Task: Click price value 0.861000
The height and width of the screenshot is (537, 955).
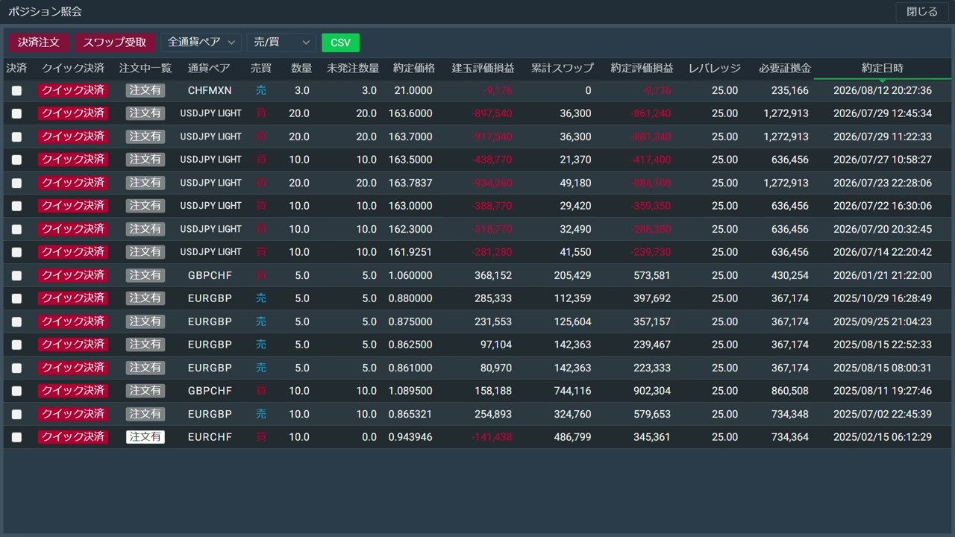Action: click(410, 368)
